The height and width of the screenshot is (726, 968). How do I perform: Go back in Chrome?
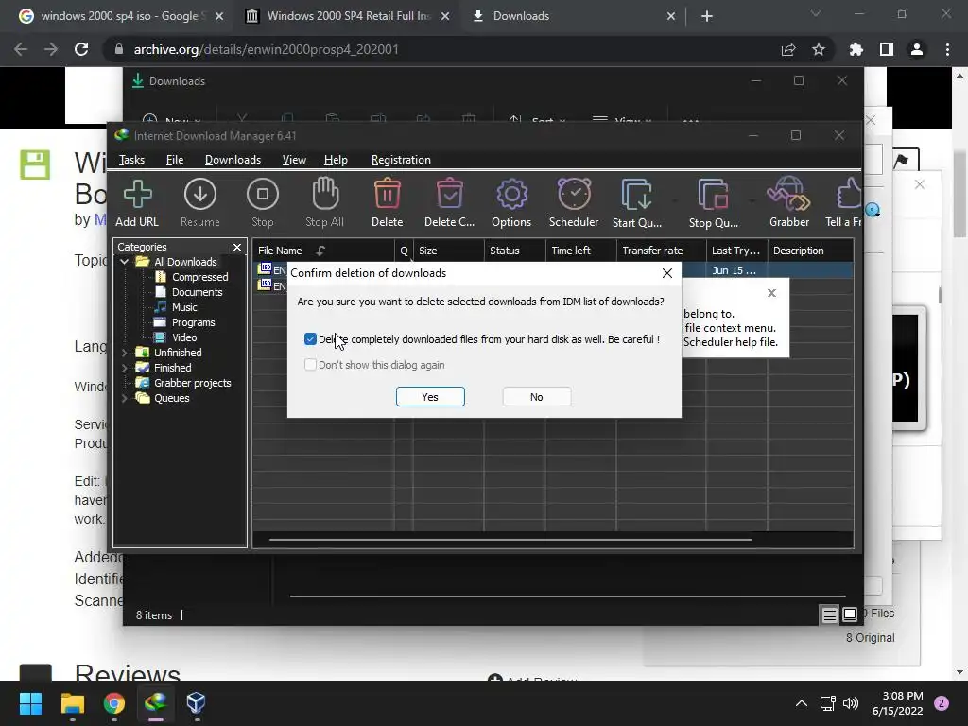pyautogui.click(x=21, y=49)
